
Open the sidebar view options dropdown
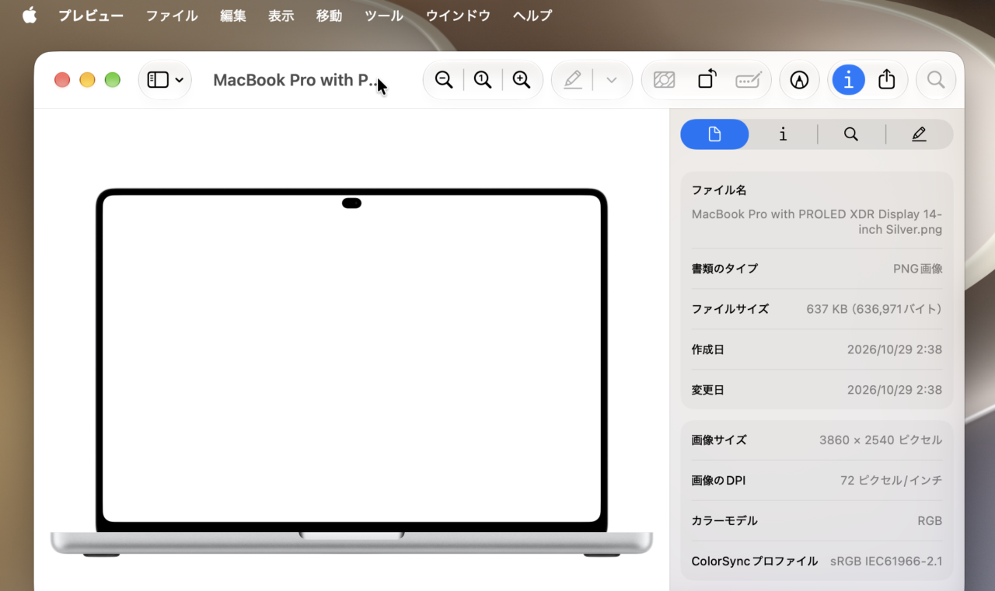pyautogui.click(x=165, y=80)
